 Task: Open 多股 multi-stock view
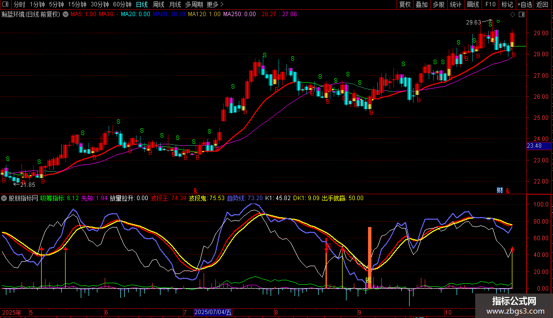click(439, 4)
